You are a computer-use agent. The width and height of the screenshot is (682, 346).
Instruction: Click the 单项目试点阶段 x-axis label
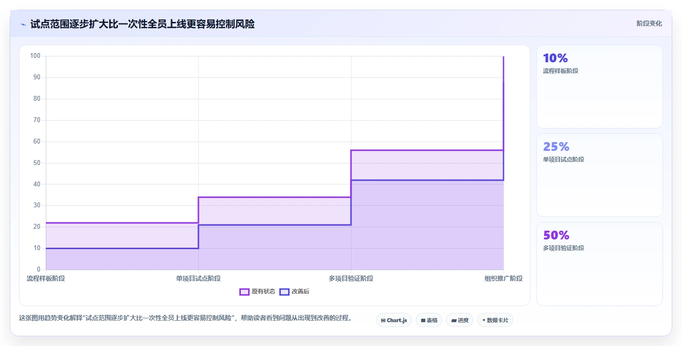click(x=198, y=278)
